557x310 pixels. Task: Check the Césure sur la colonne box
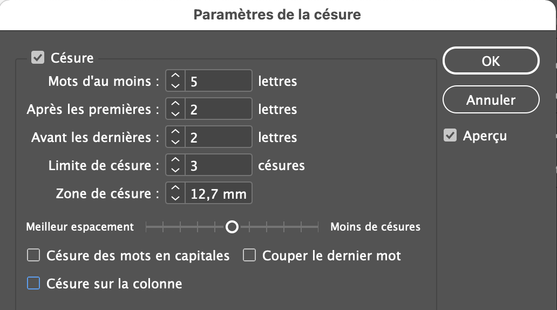pos(33,283)
